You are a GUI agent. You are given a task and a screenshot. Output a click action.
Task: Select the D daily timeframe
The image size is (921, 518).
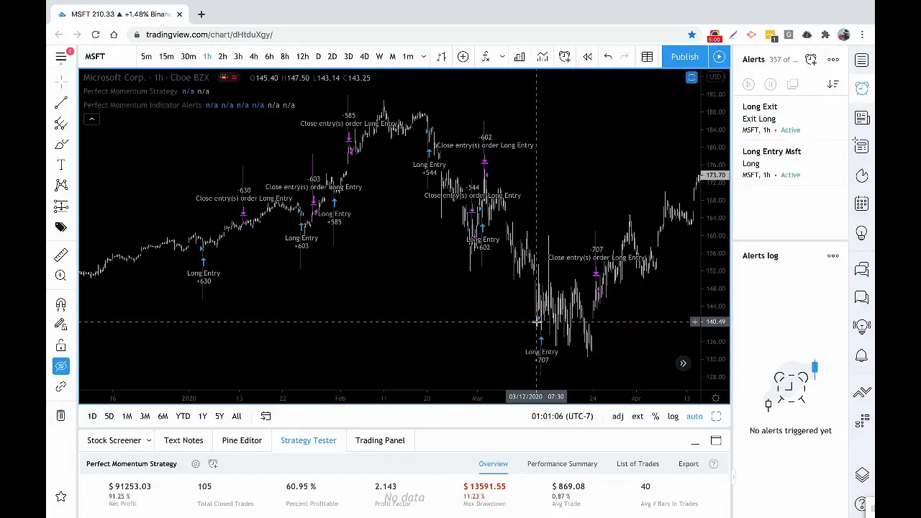(318, 57)
